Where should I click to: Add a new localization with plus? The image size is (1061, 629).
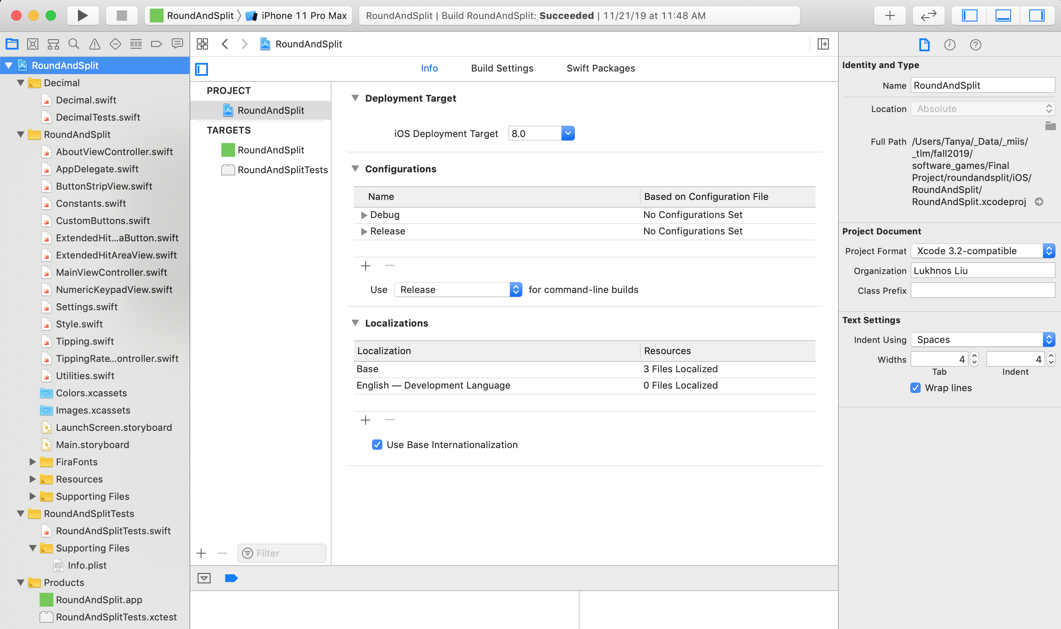tap(366, 420)
